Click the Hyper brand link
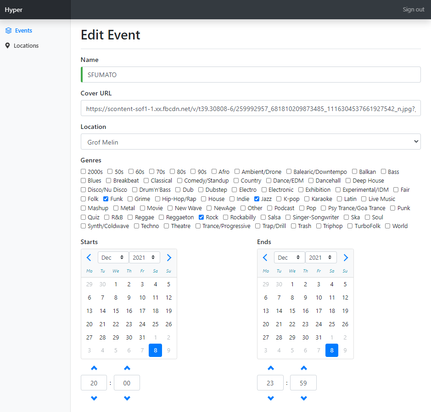Image resolution: width=431 pixels, height=412 pixels. point(14,10)
